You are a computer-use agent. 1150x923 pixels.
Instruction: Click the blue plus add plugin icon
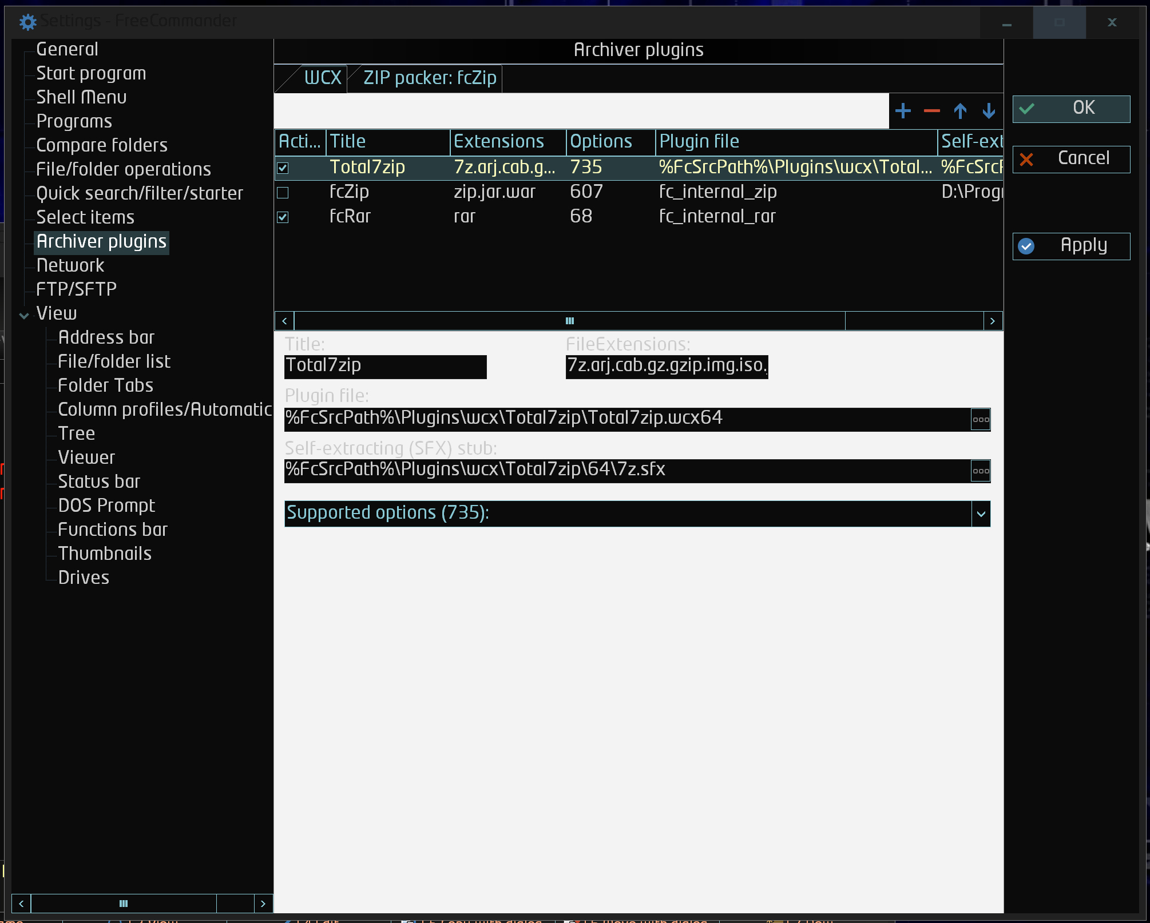point(903,110)
